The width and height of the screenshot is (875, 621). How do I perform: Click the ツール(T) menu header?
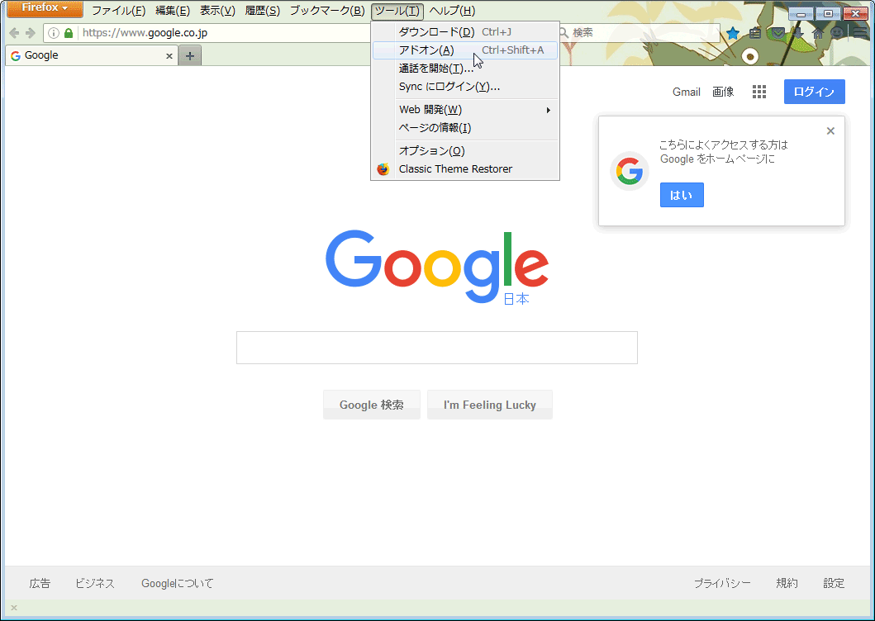[x=397, y=11]
